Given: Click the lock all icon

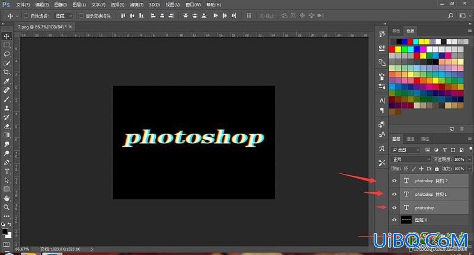Looking at the screenshot, I should [437, 169].
